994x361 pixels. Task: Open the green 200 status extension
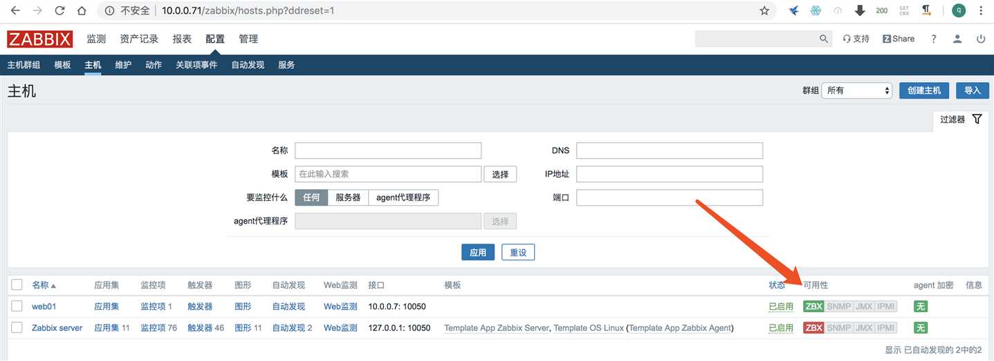pyautogui.click(x=882, y=10)
